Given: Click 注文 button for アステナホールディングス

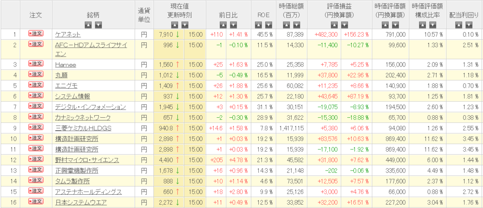Looking at the screenshot, I should pyautogui.click(x=36, y=191).
